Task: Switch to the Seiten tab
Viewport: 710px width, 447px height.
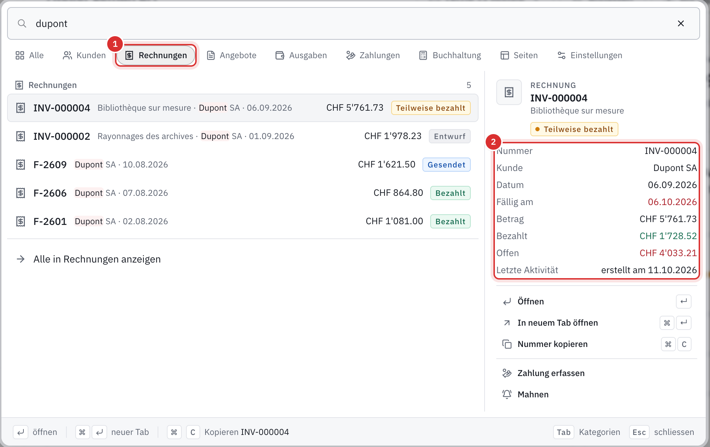Action: pos(519,55)
